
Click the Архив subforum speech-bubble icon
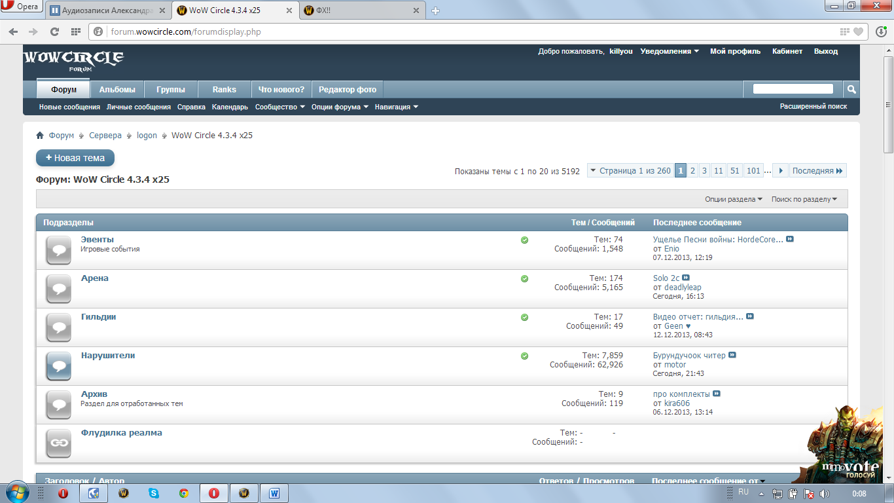(x=59, y=405)
